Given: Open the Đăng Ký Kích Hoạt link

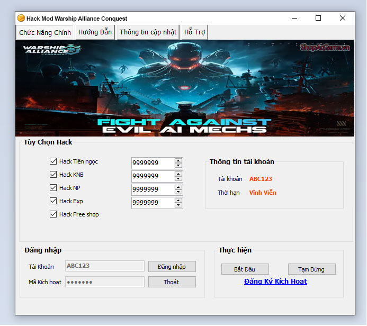Looking at the screenshot, I should [275, 282].
